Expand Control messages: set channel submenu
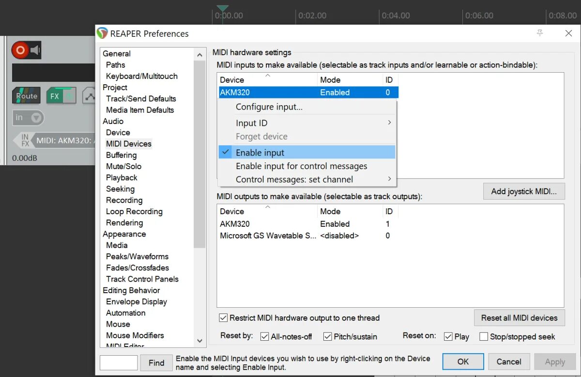 point(307,179)
